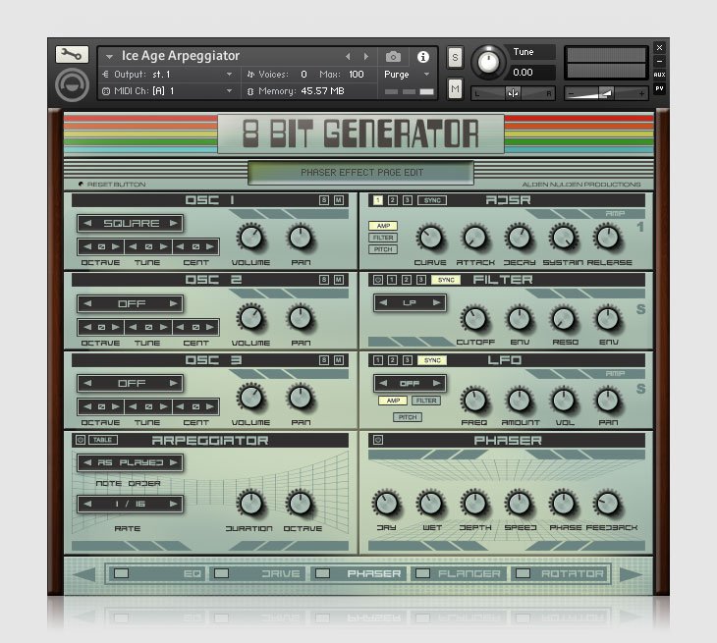Viewport: 717px width, 643px height.
Task: Toggle the LFO SYNC button
Action: tap(432, 360)
